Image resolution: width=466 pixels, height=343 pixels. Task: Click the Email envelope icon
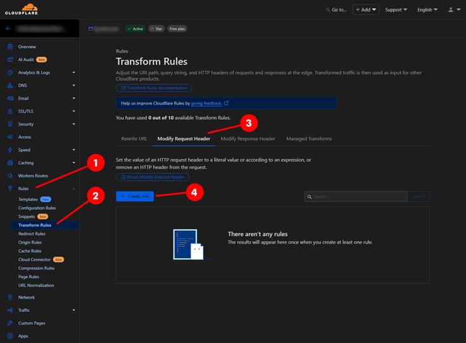(x=10, y=98)
